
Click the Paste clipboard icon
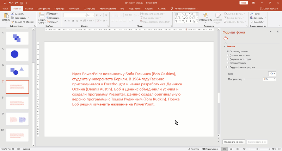6,15
